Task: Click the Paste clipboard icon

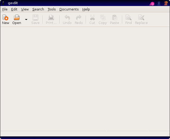Action: (114, 17)
